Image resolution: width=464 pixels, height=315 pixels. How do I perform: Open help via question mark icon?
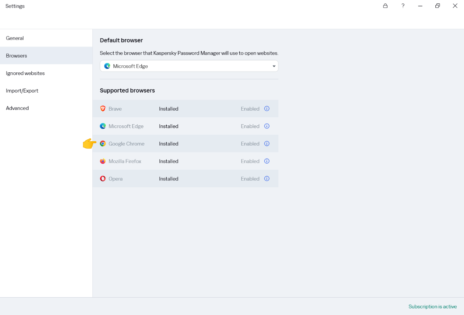tap(403, 6)
